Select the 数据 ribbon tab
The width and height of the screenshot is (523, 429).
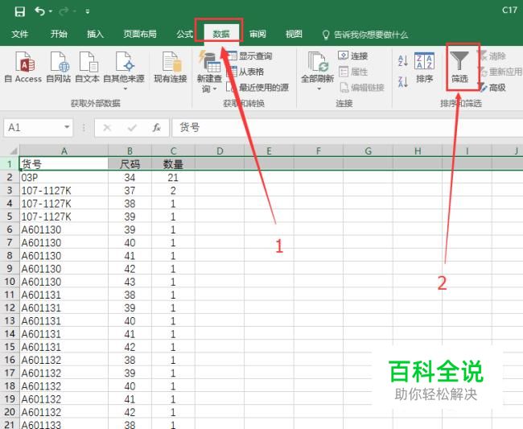(221, 34)
